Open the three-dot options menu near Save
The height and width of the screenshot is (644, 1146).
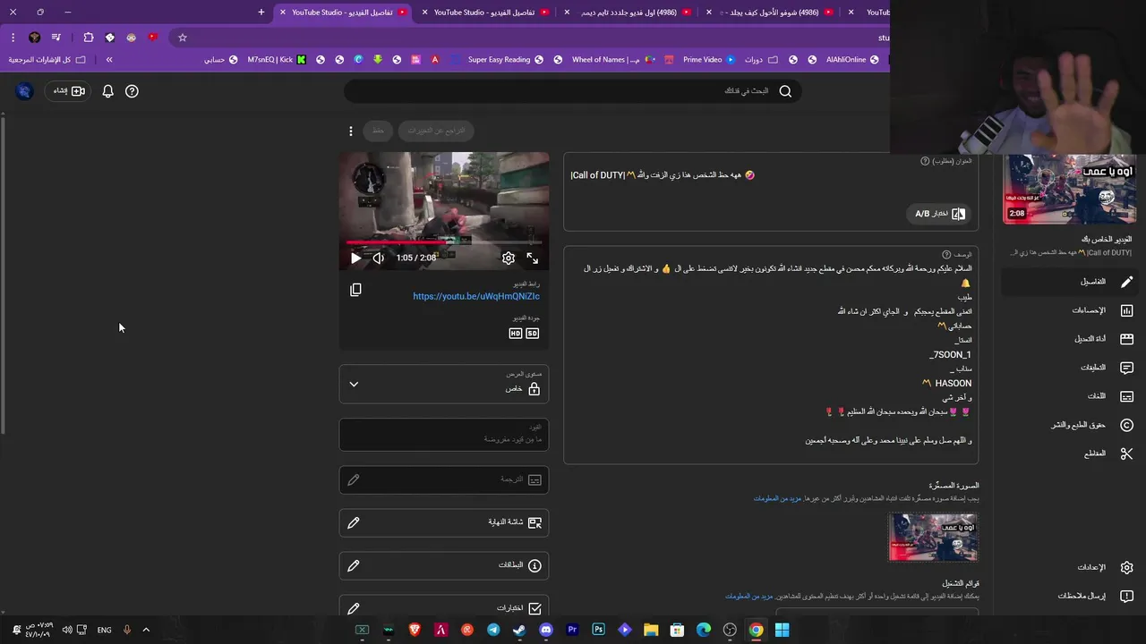pyautogui.click(x=351, y=131)
